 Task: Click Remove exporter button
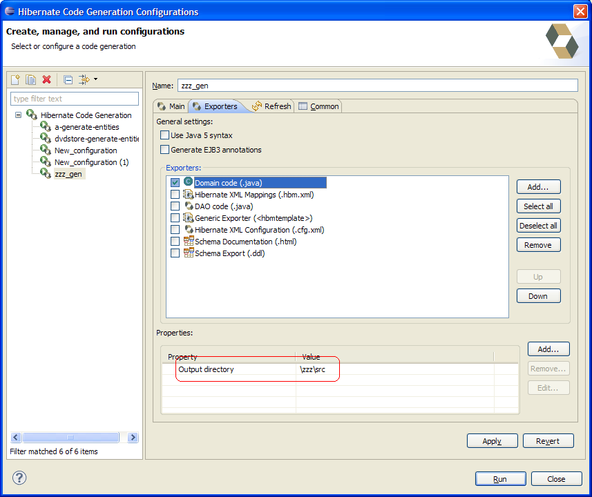[538, 245]
